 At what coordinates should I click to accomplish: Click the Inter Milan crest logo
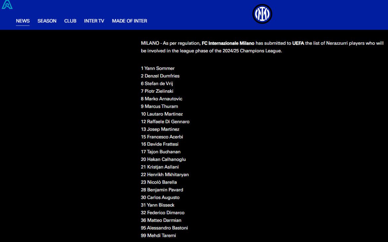[262, 14]
